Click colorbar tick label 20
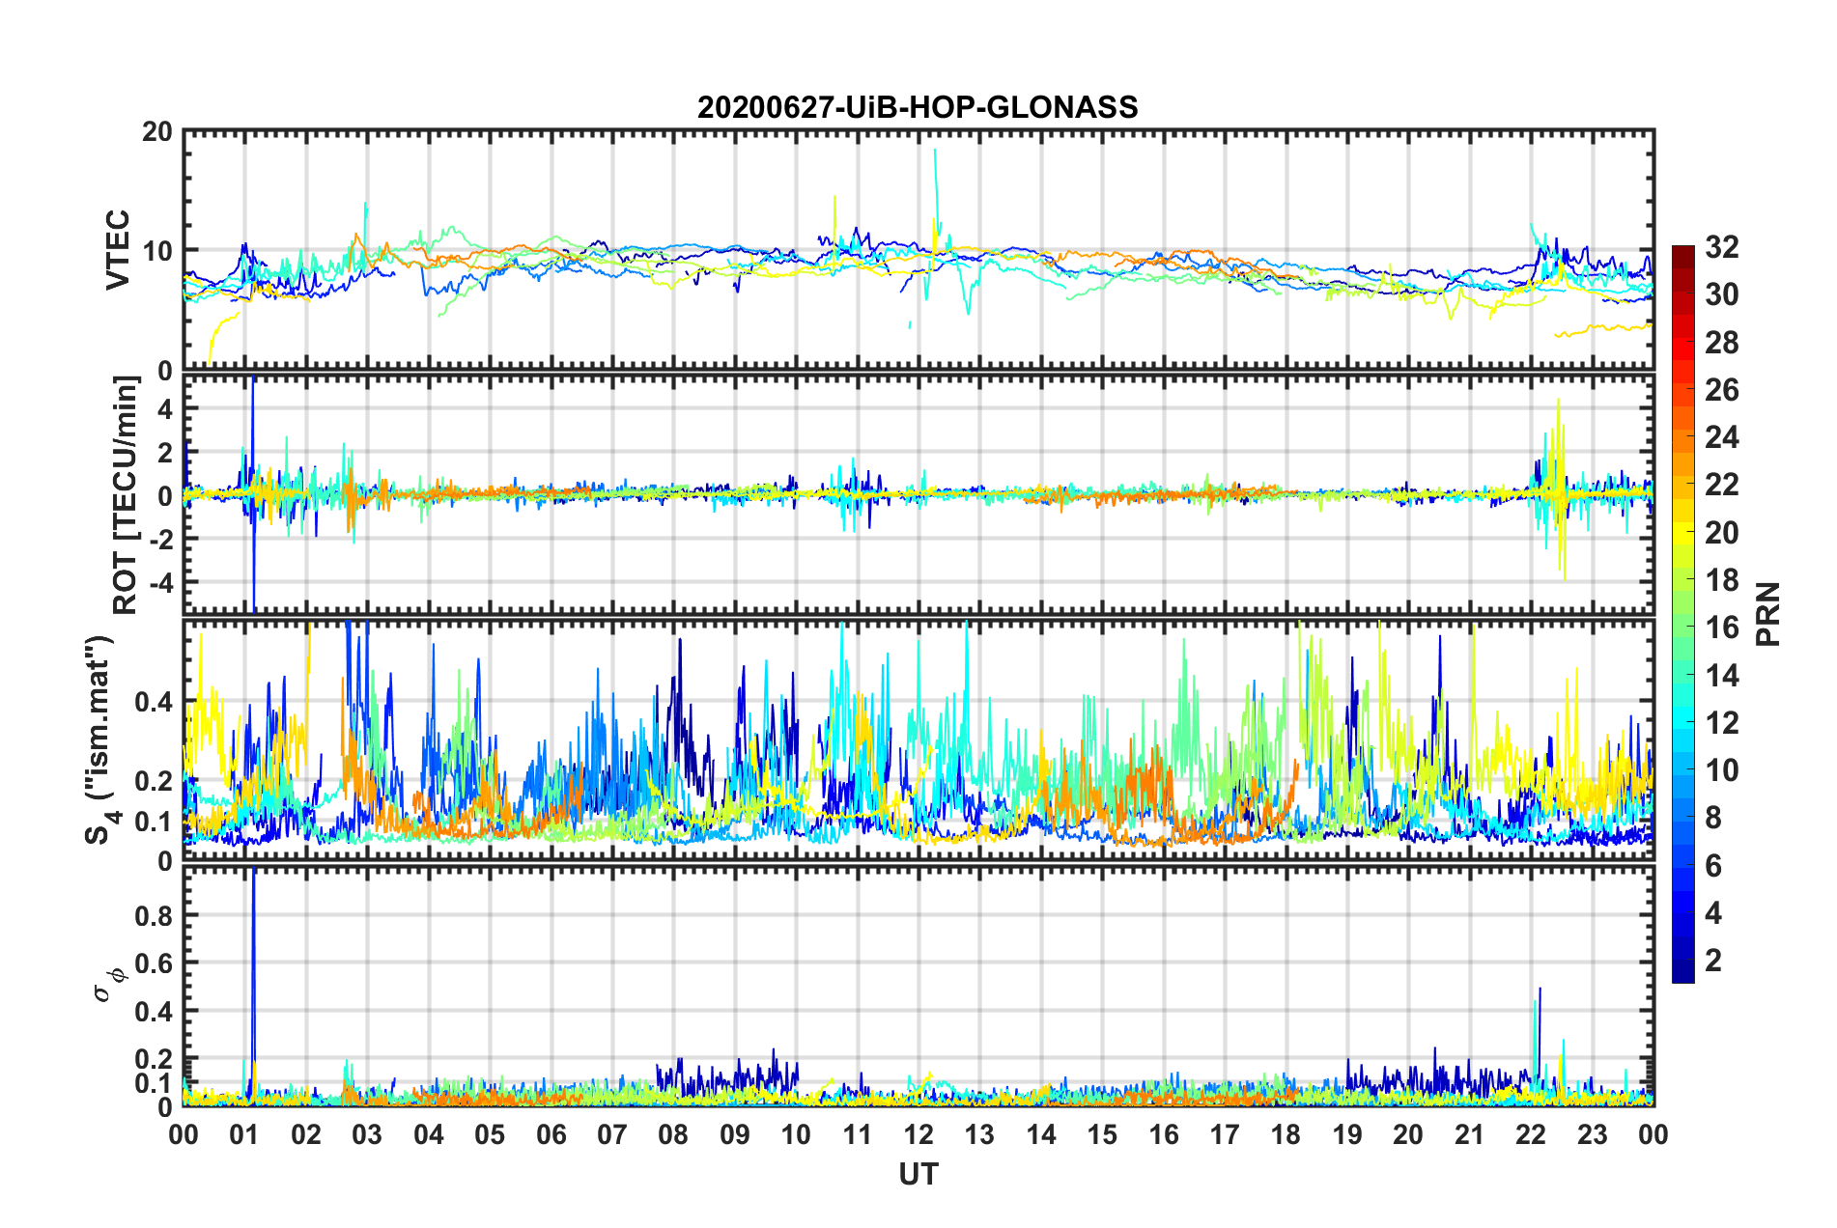This screenshot has width=1837, height=1228. [1722, 532]
